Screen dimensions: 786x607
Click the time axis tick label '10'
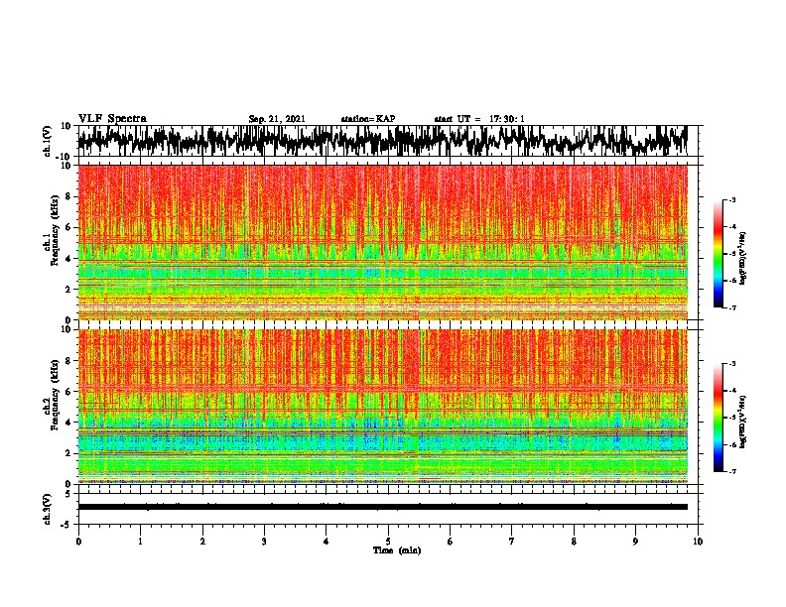tap(698, 542)
